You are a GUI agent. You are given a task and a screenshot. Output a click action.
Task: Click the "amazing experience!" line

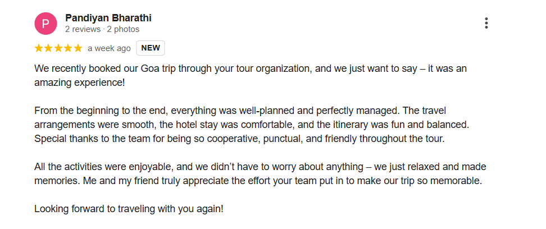pos(79,83)
